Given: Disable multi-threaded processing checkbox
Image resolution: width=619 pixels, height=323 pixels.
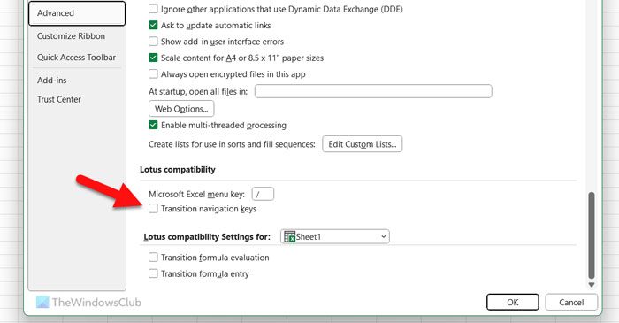Looking at the screenshot, I should pyautogui.click(x=153, y=125).
